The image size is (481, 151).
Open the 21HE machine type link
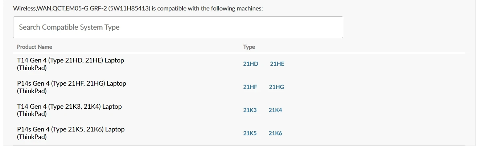point(277,64)
